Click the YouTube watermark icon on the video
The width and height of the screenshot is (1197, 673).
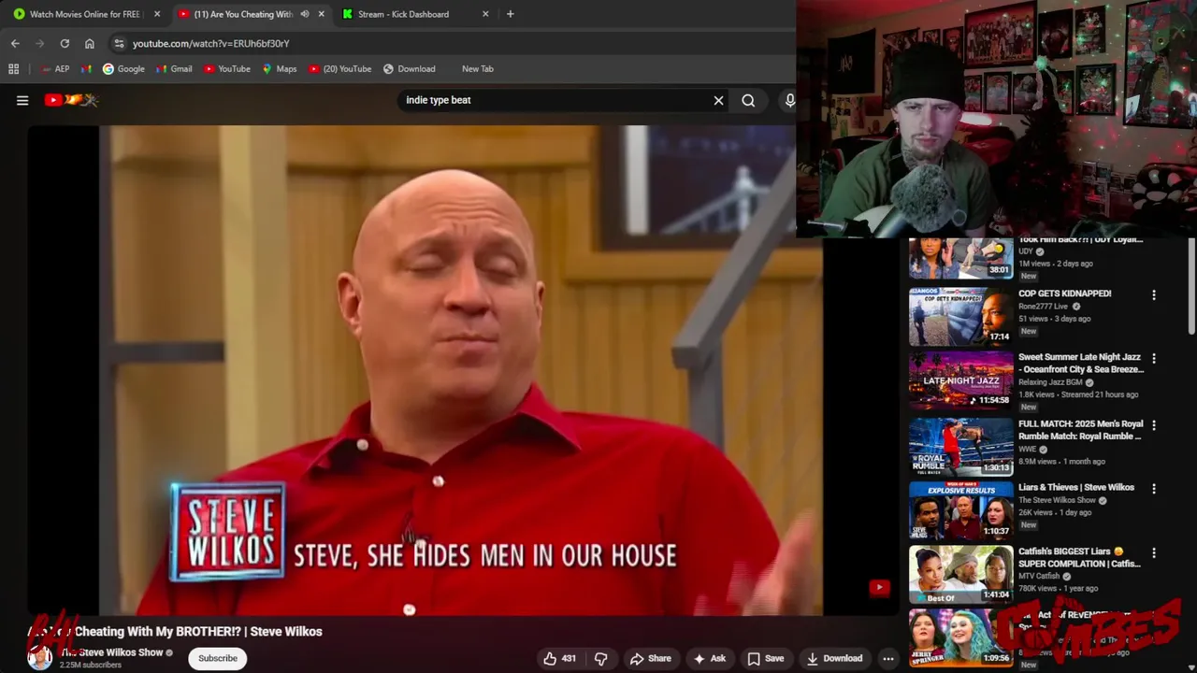pos(879,588)
